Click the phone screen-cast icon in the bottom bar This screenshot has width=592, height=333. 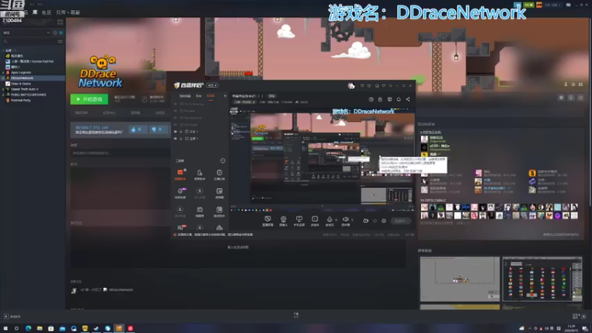(x=299, y=221)
